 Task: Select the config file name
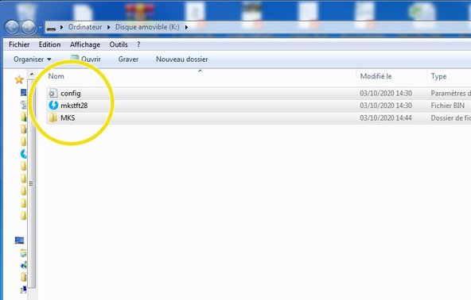point(71,94)
